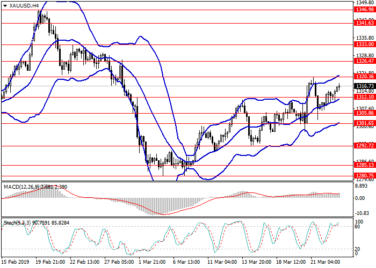Select the 1341.63 price level label
The image size is (376, 268).
click(x=364, y=23)
